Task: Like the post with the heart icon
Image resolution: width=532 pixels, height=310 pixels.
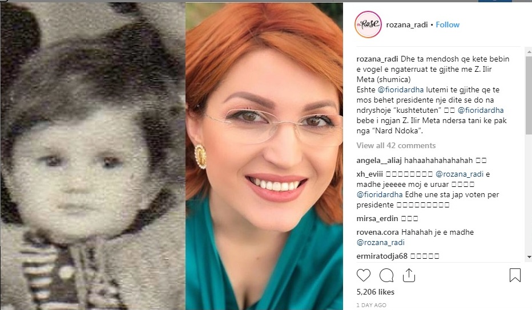Action: tap(364, 275)
